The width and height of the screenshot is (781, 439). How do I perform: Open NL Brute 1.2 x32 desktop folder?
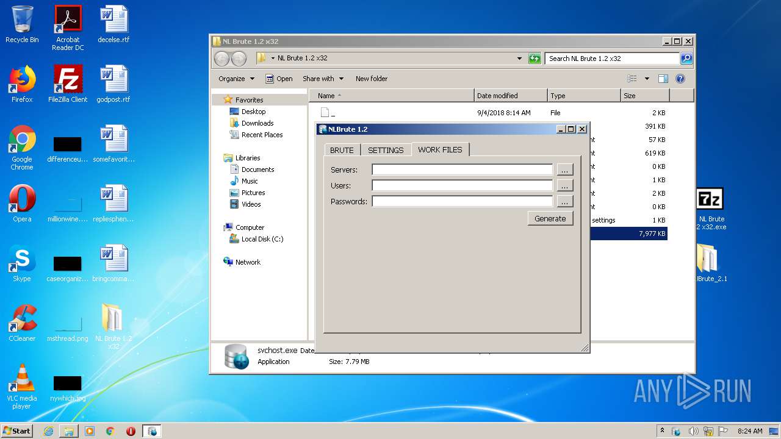pyautogui.click(x=113, y=327)
